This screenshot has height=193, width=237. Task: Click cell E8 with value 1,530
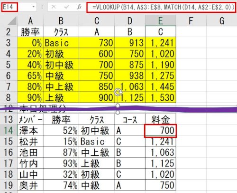tap(161, 97)
